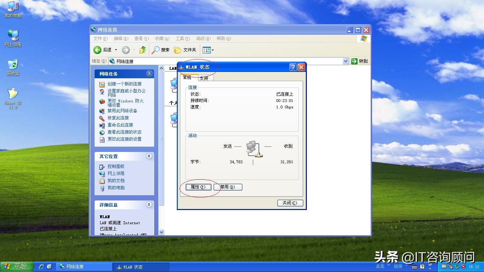This screenshot has height=272, width=484.
Task: Click the 属性 button in WLAN status
Action: (198, 187)
